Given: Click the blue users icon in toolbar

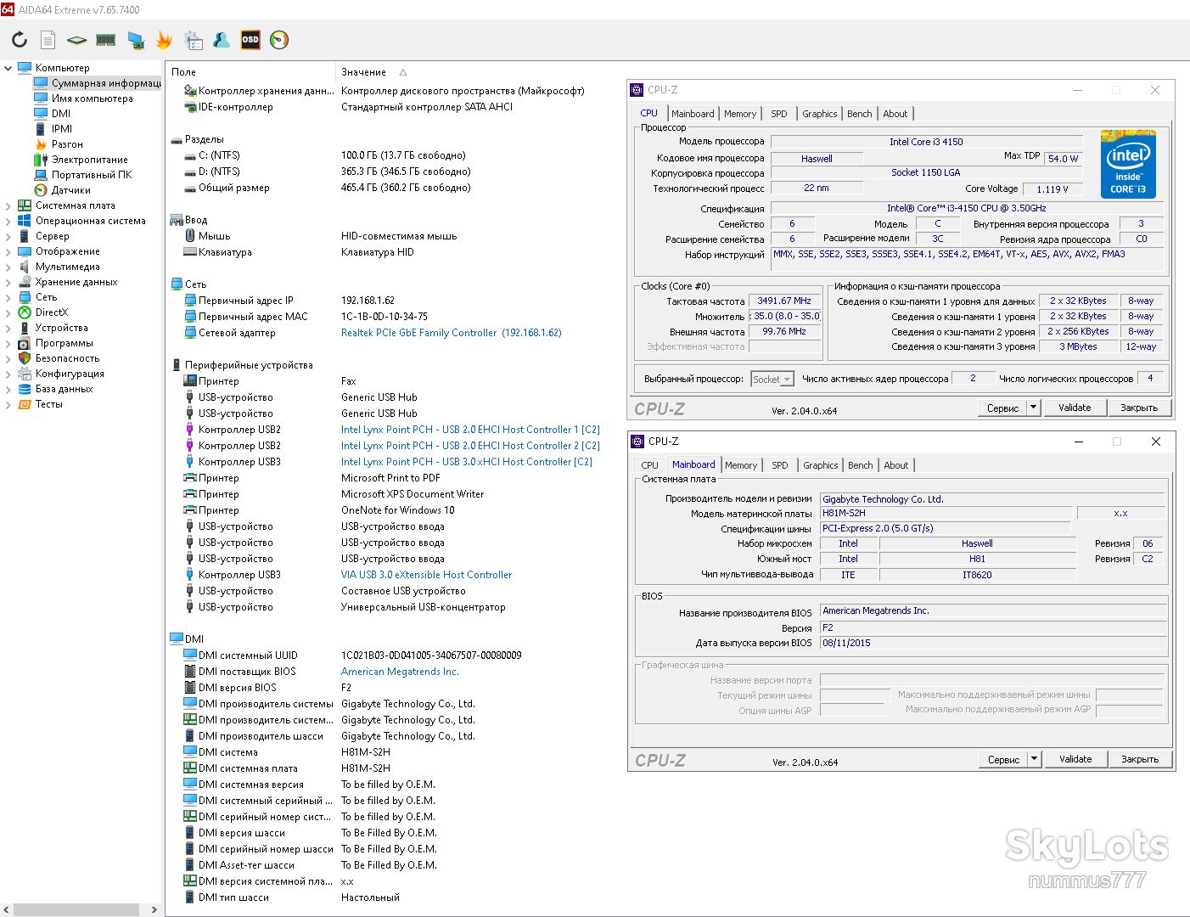Looking at the screenshot, I should [x=222, y=40].
